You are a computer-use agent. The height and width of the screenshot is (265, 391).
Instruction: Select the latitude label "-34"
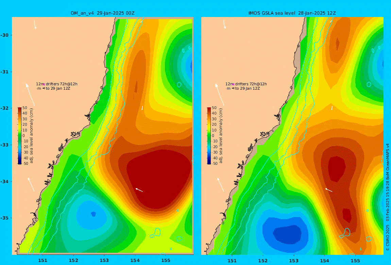pyautogui.click(x=4, y=181)
